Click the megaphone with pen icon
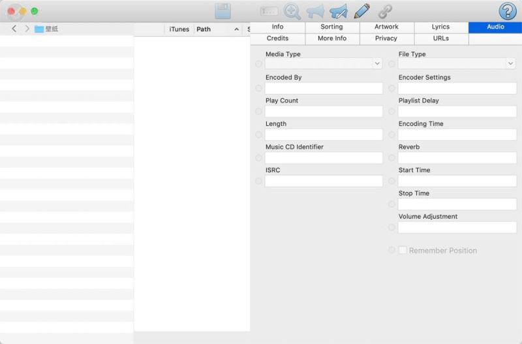 coord(339,11)
